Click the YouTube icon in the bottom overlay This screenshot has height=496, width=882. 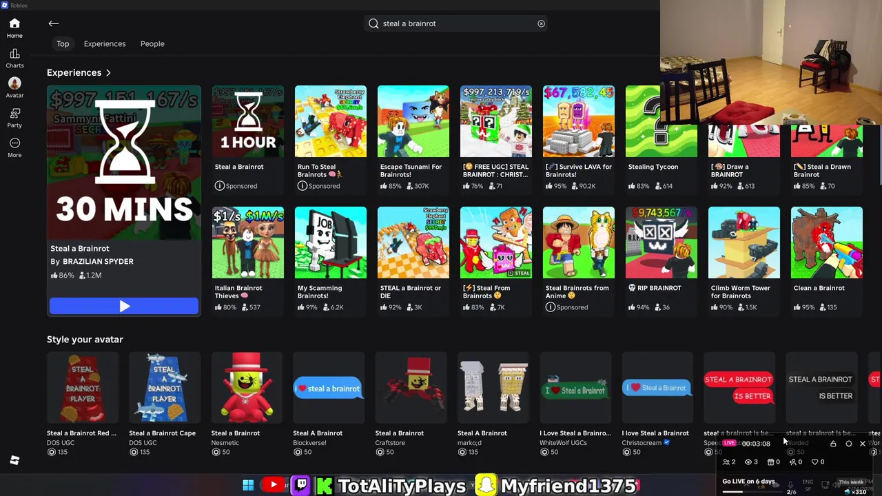[274, 485]
